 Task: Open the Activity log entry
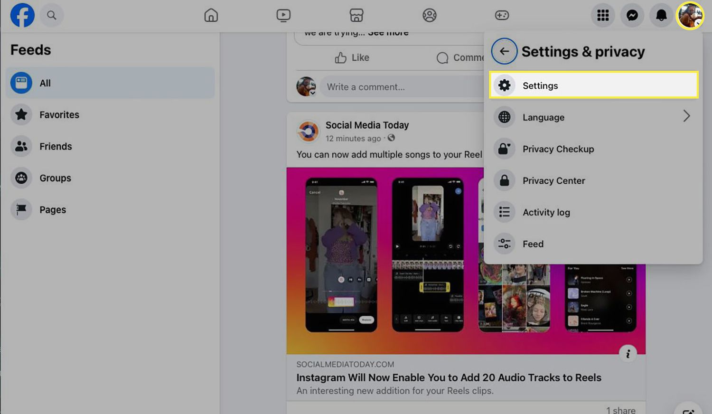click(x=546, y=212)
